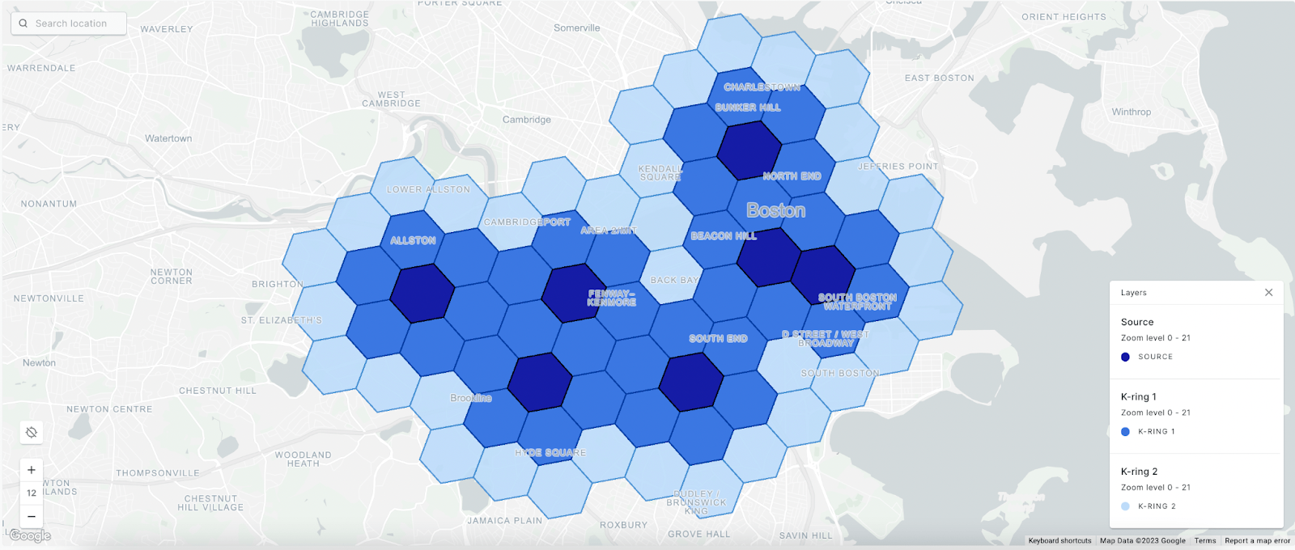Zoom in with the plus button
The height and width of the screenshot is (550, 1295).
pos(32,470)
